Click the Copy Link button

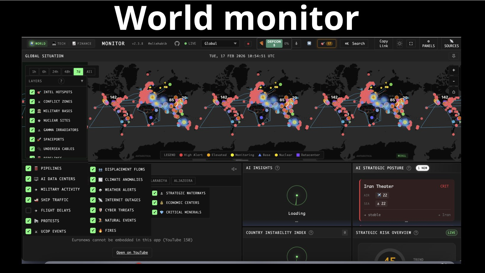click(x=384, y=43)
